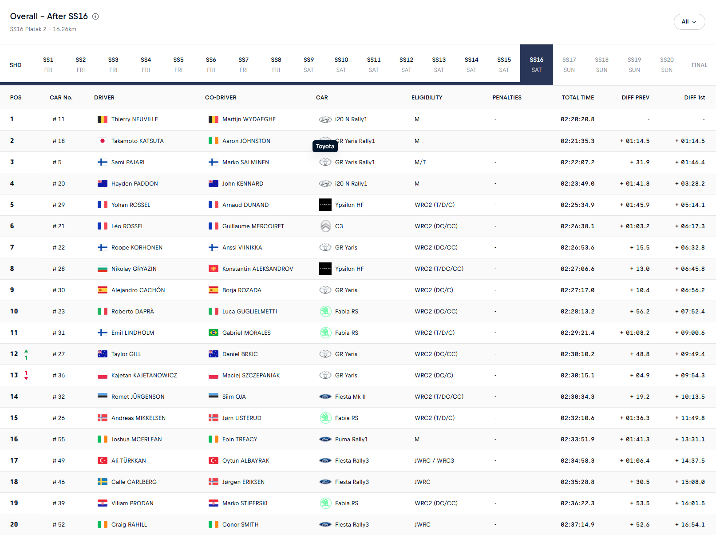Click Hyundai logo in Thierry Neuville row
The image size is (716, 535).
coord(325,119)
